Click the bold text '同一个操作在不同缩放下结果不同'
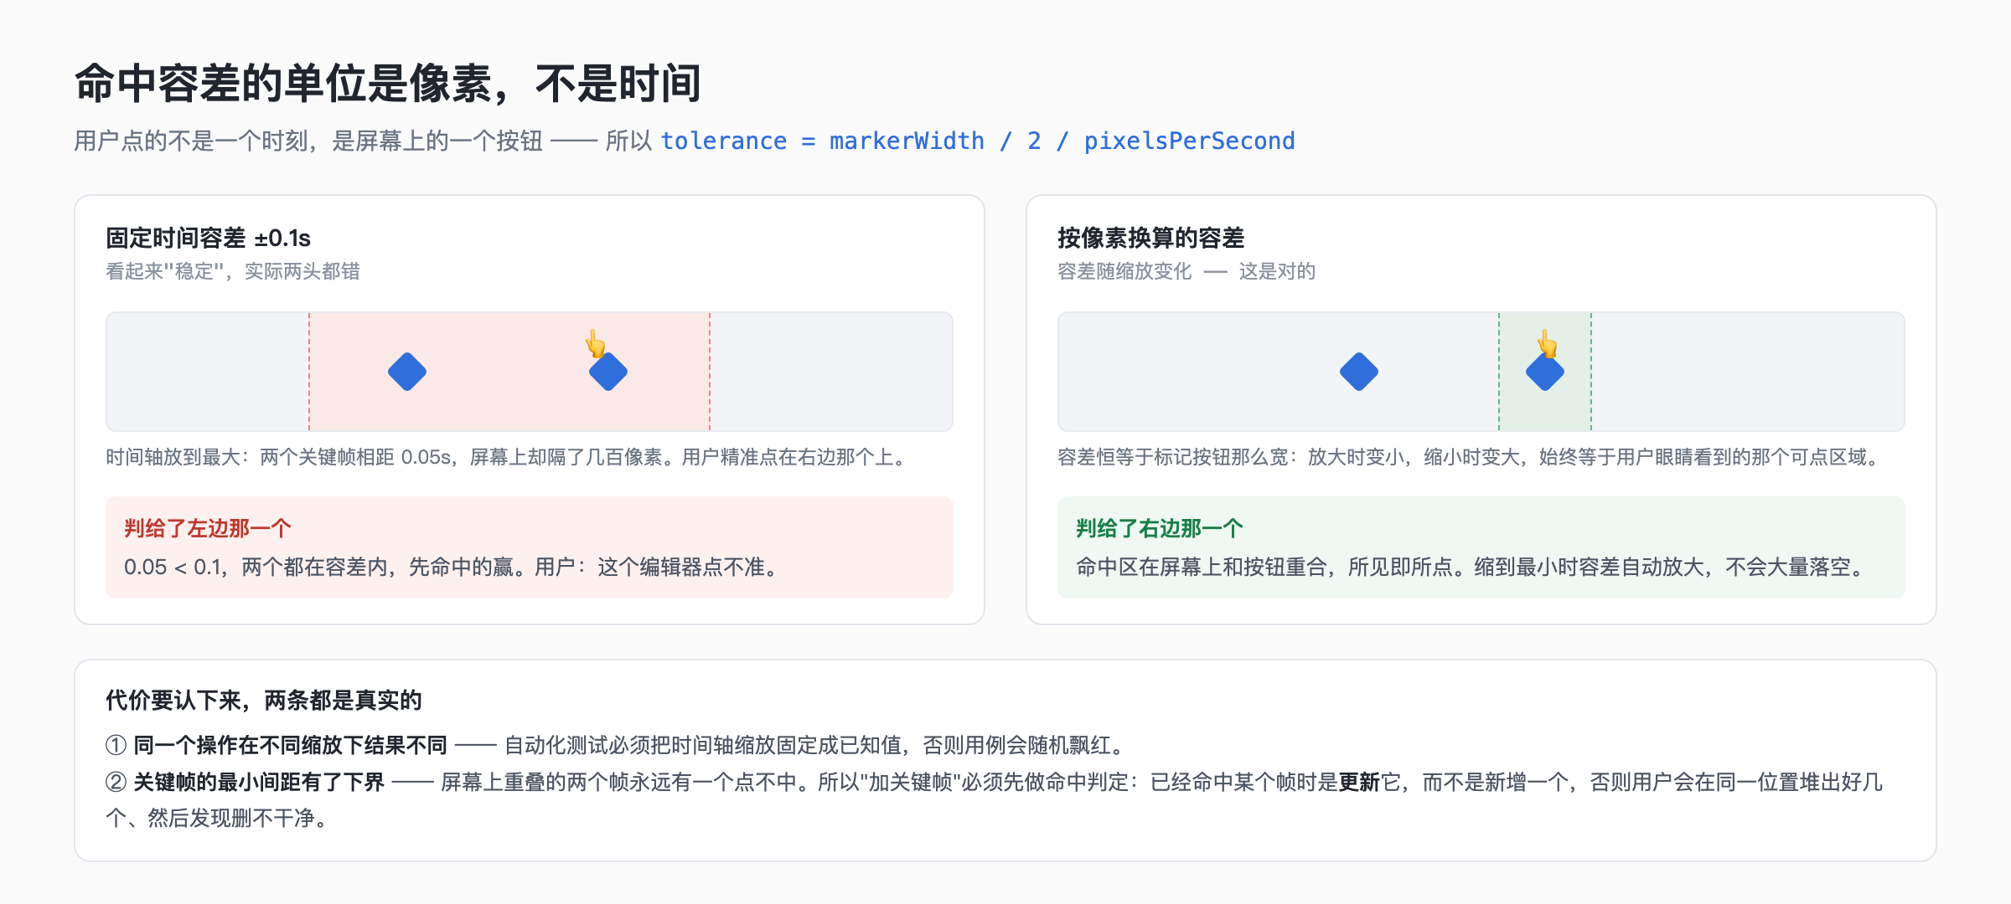The width and height of the screenshot is (2011, 904). (290, 745)
